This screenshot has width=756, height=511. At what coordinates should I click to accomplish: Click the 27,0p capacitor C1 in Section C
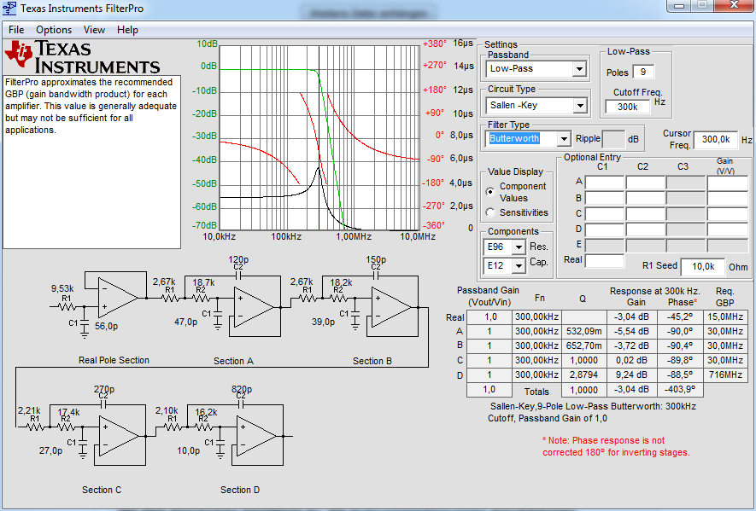[x=83, y=444]
